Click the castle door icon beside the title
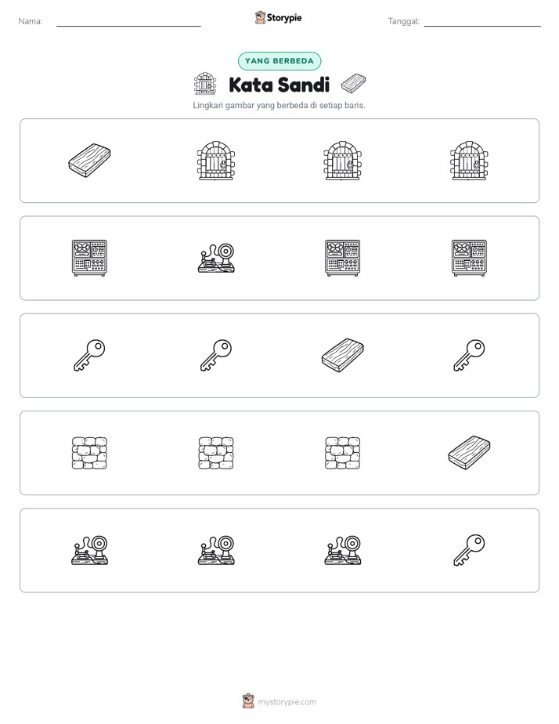 pyautogui.click(x=205, y=84)
